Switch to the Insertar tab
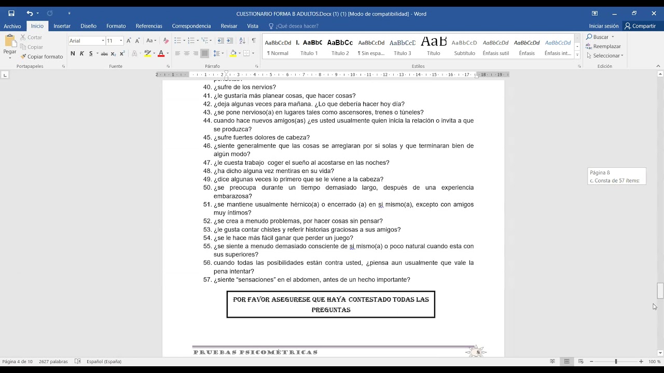 coord(62,26)
